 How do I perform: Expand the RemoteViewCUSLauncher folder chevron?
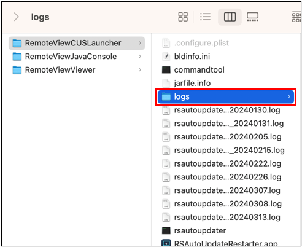(x=140, y=43)
